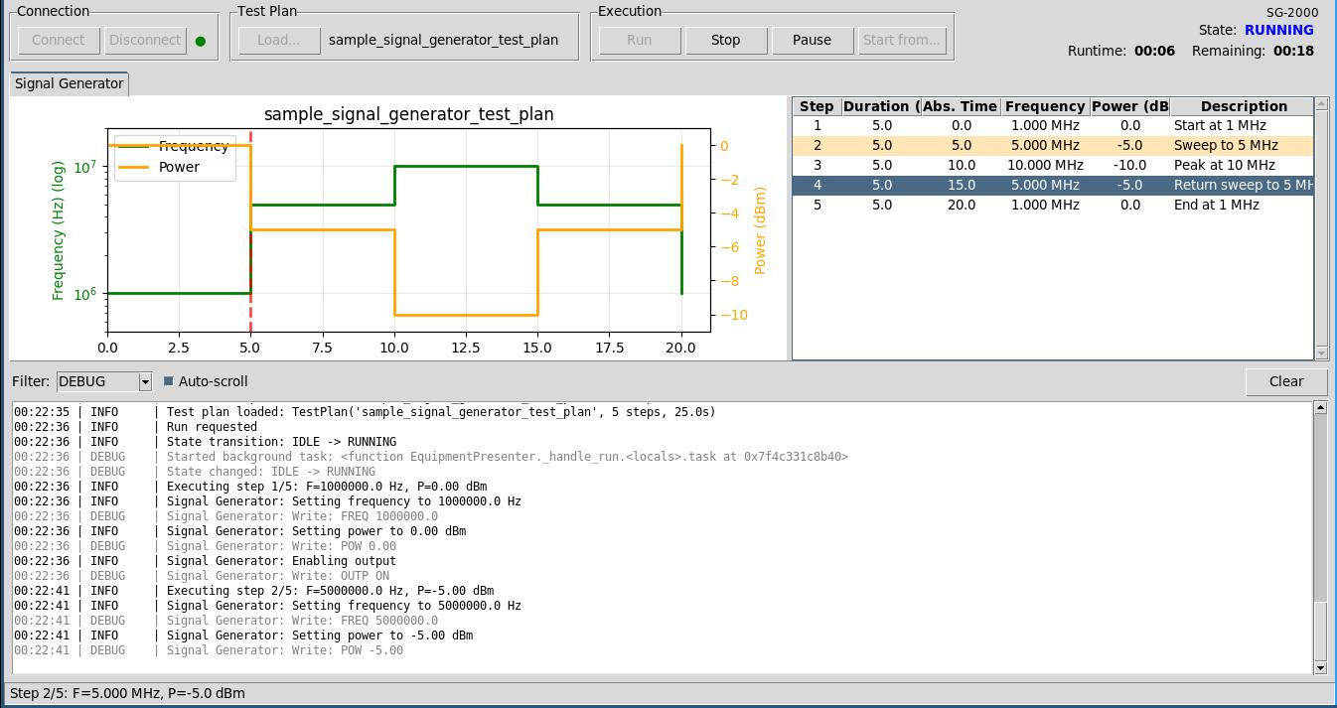
Task: Click the Frequency (Hz) axis label
Action: coord(59,230)
